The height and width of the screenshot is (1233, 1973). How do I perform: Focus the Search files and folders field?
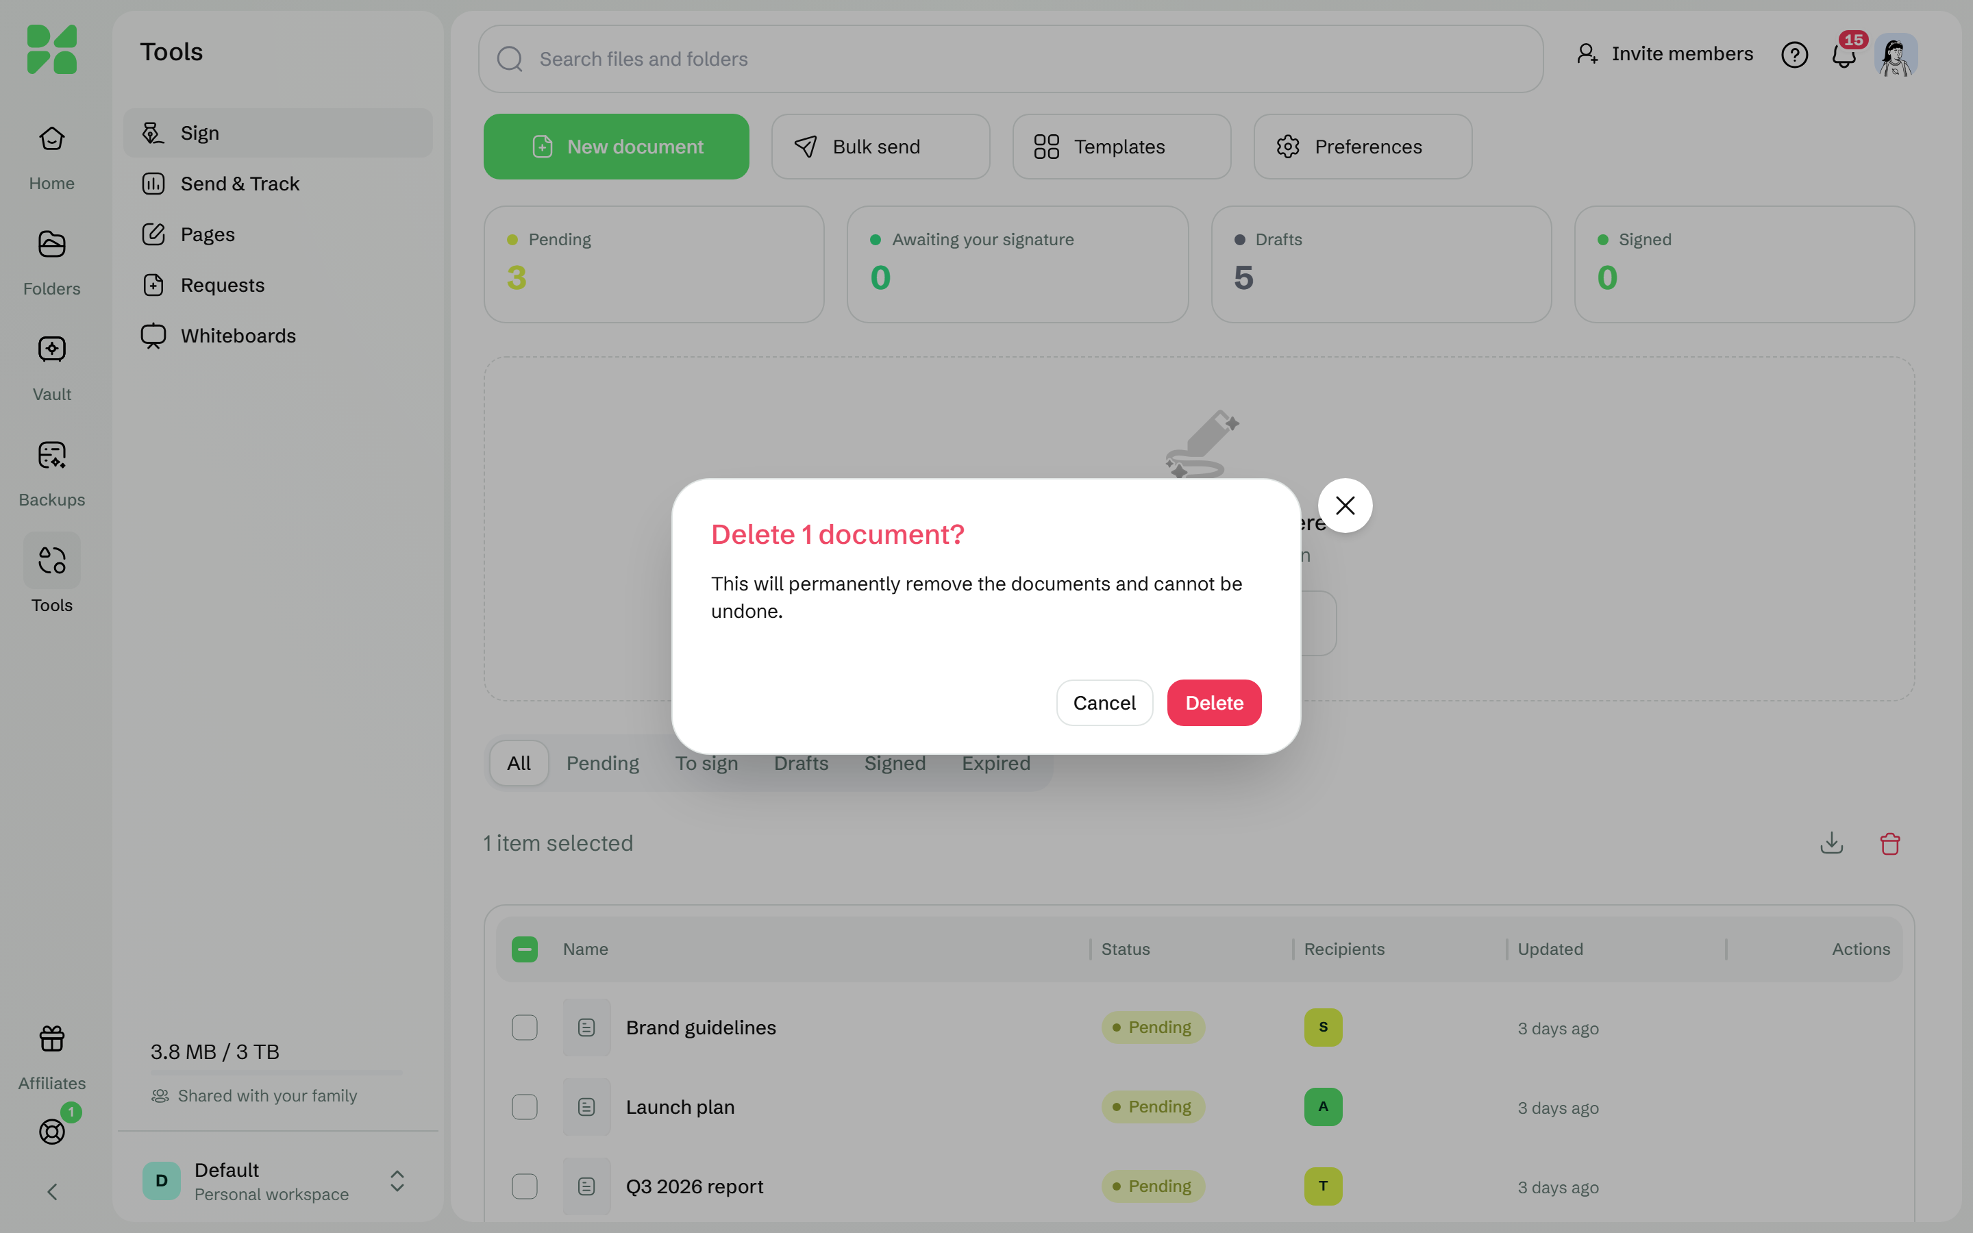point(1010,59)
